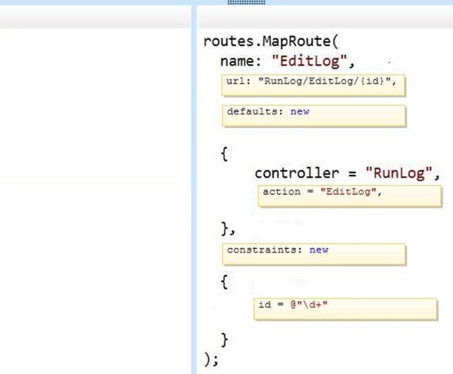Click the empty left pane area
453x374 pixels.
[95, 195]
